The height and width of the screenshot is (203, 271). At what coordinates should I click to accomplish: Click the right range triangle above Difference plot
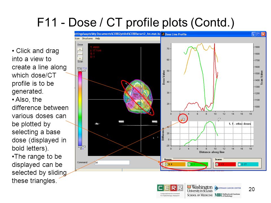click(x=219, y=120)
